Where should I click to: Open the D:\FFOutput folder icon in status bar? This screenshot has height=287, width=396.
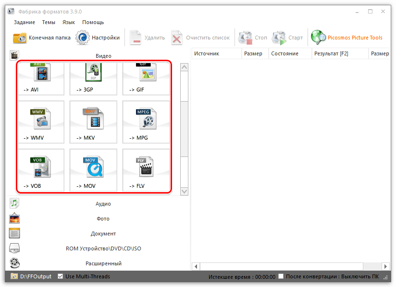click(x=14, y=276)
